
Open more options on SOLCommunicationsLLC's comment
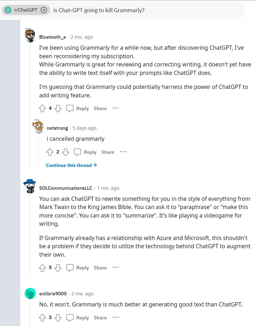(116, 267)
